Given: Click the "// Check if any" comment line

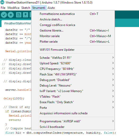Looking at the screenshot, I should click(17, 107).
